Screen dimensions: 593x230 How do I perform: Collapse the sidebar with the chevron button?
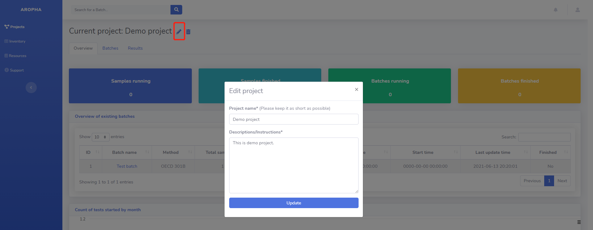31,88
